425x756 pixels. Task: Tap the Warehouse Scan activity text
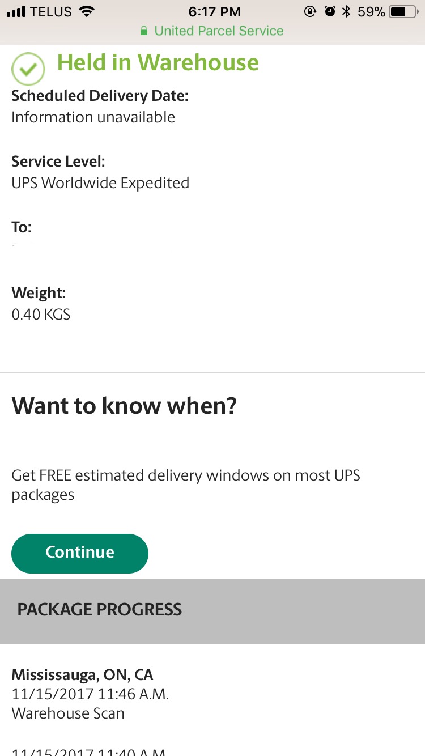click(x=68, y=713)
